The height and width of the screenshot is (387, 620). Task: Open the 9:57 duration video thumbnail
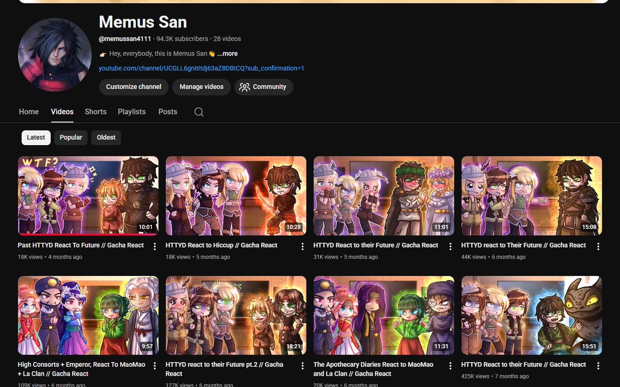(x=88, y=315)
